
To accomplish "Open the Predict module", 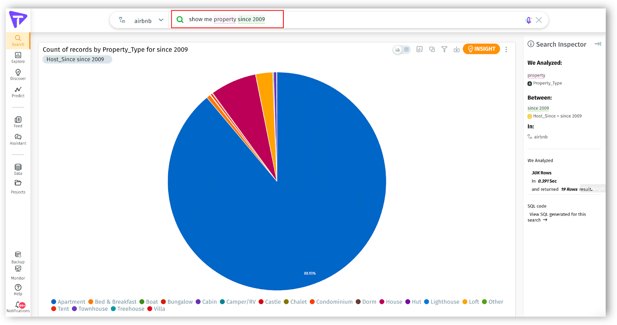I will (18, 92).
